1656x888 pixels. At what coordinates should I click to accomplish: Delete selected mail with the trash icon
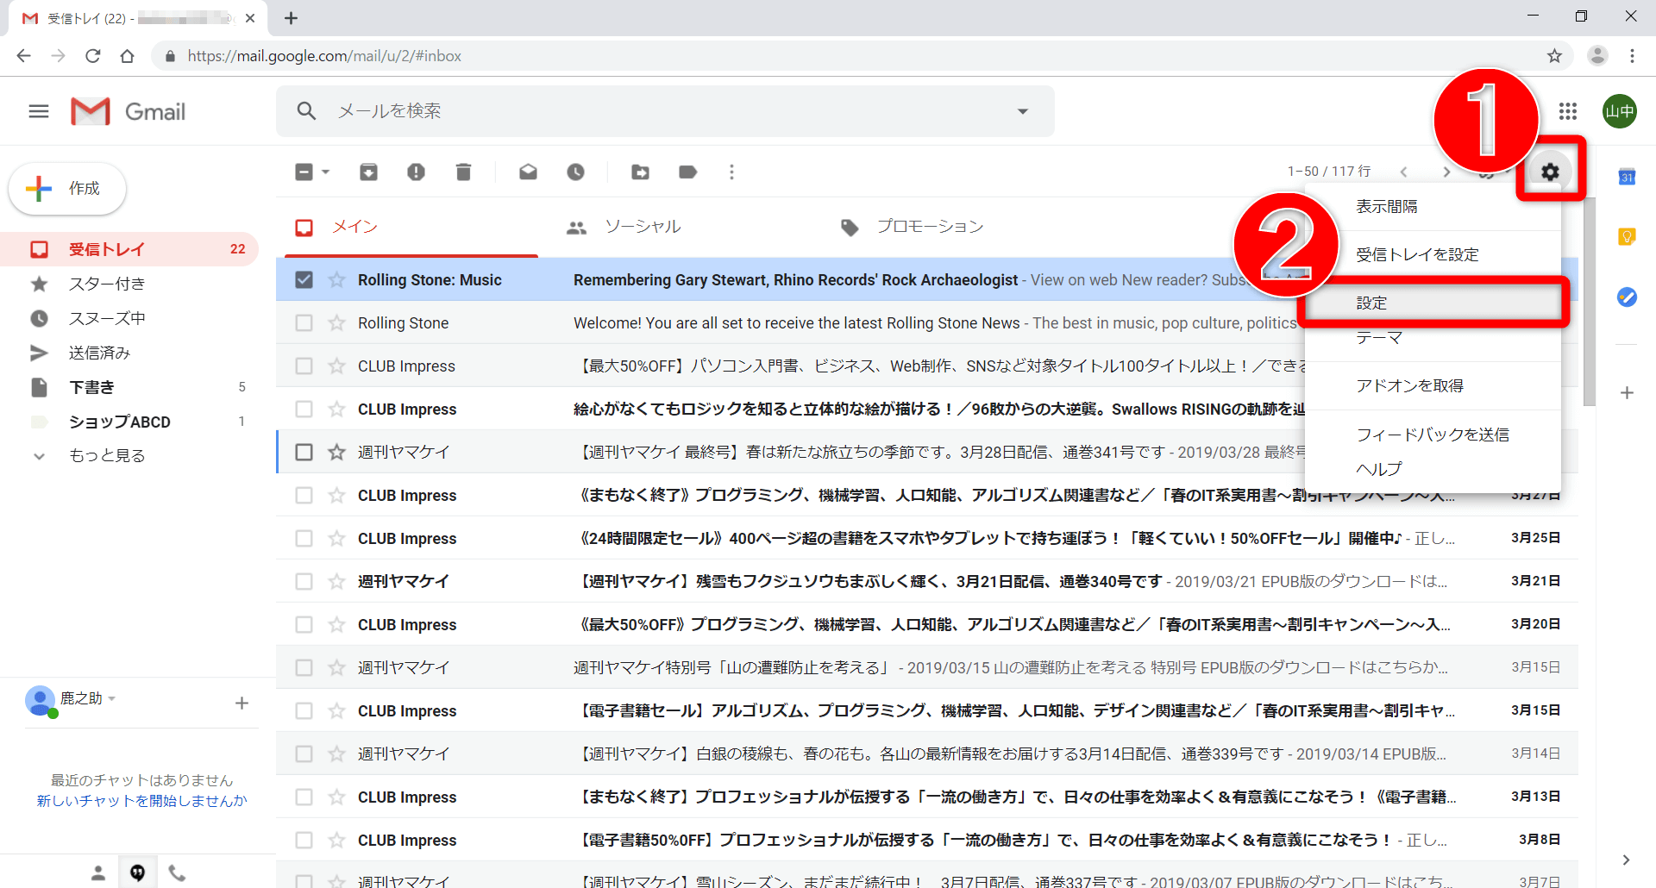click(x=463, y=172)
